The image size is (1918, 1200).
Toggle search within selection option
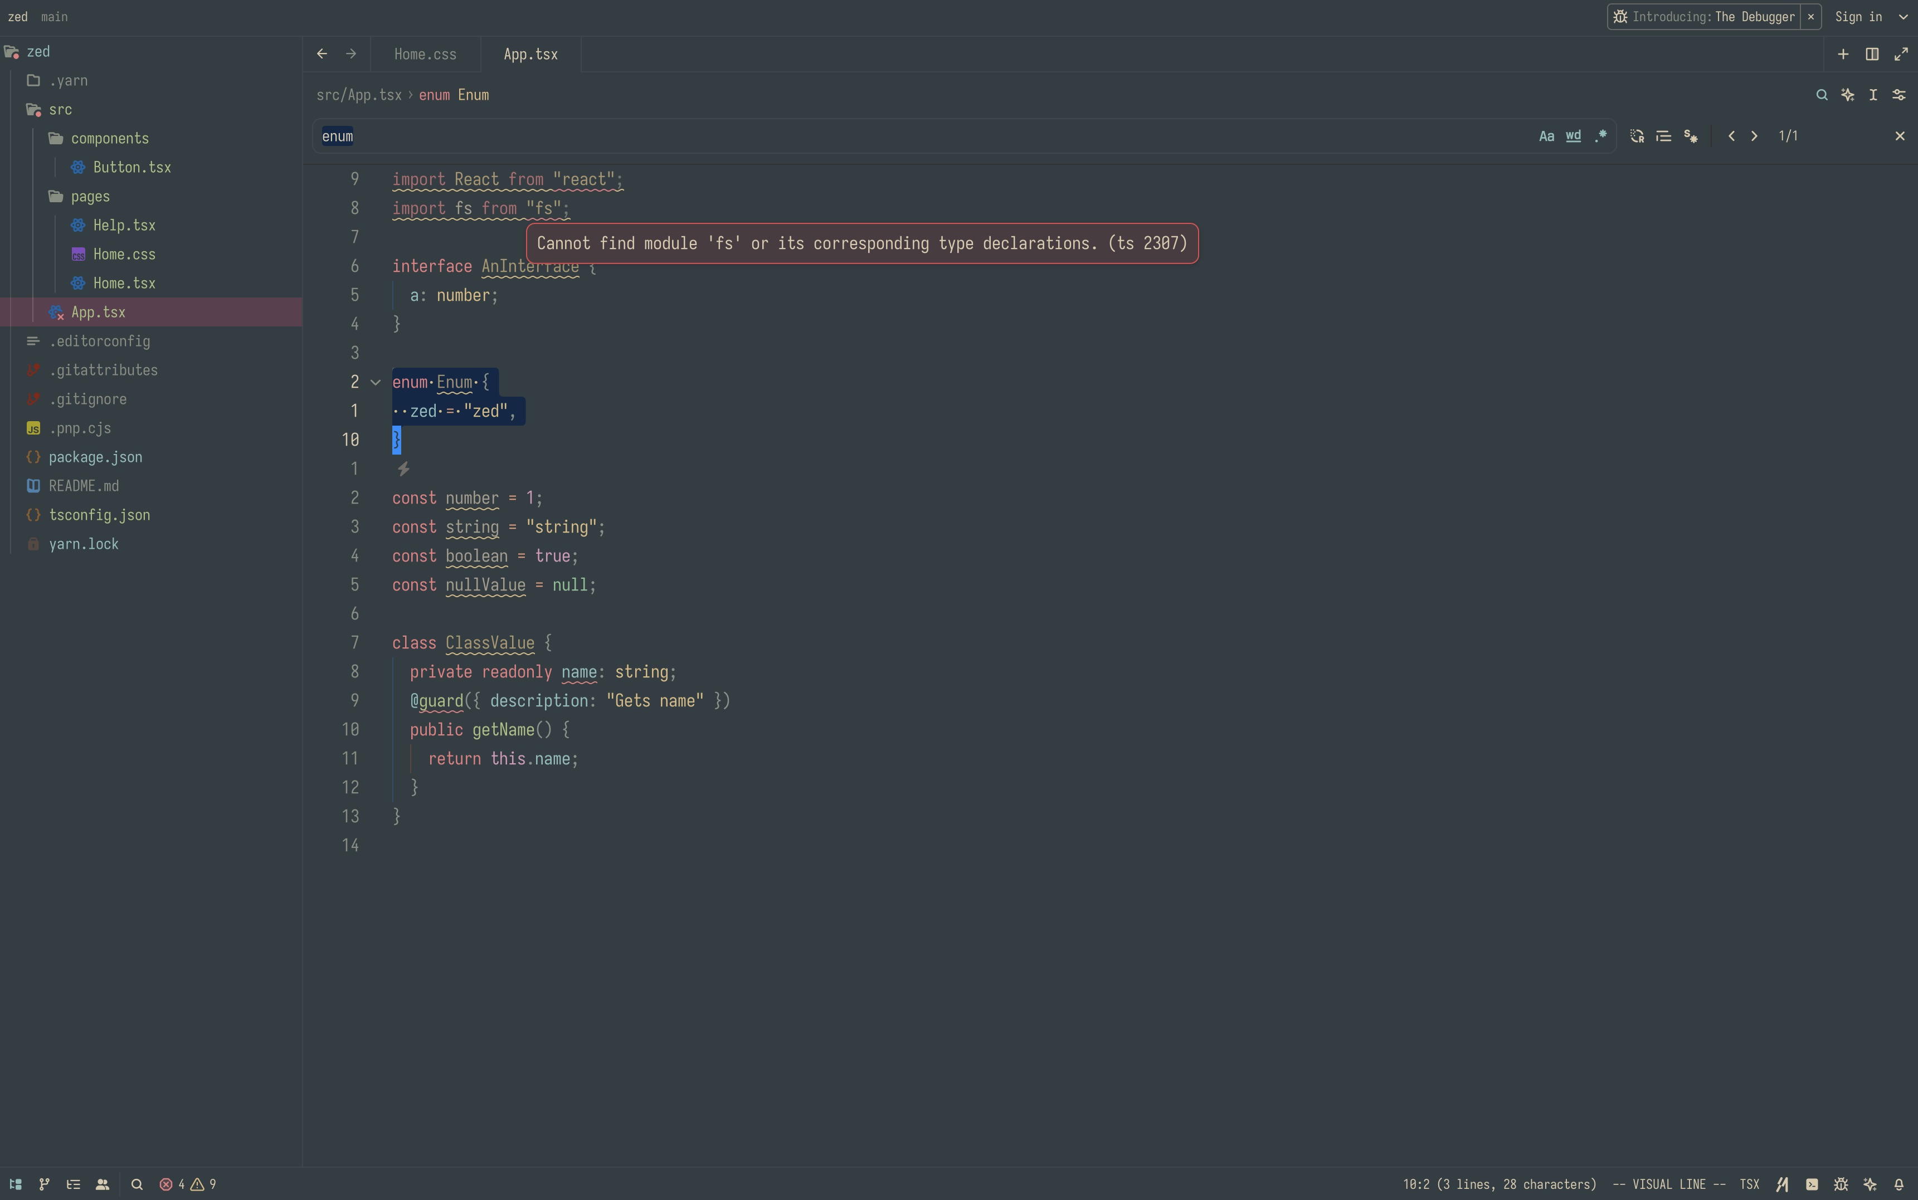1664,136
